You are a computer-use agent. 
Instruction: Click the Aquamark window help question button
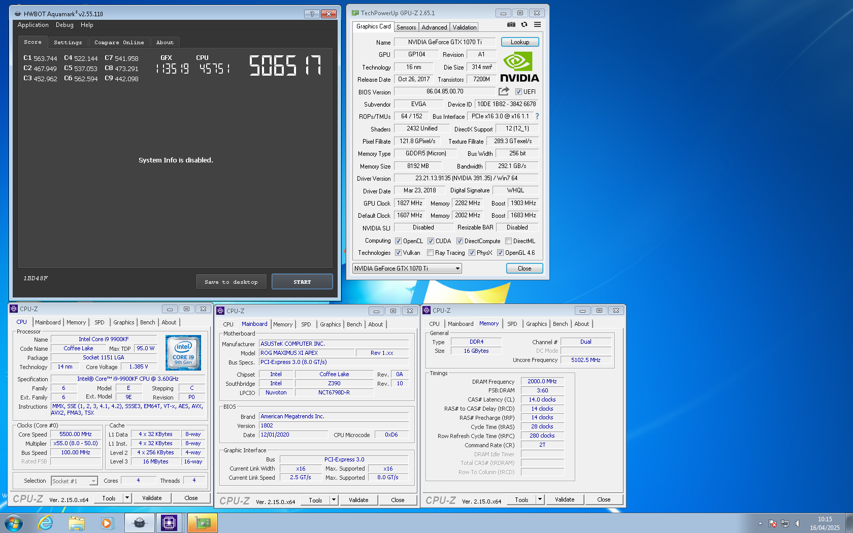tap(312, 14)
